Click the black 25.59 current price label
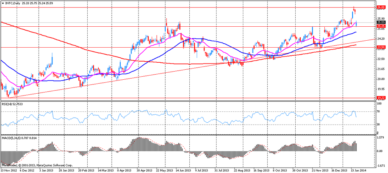This screenshot has height=173, width=388. coord(380,22)
